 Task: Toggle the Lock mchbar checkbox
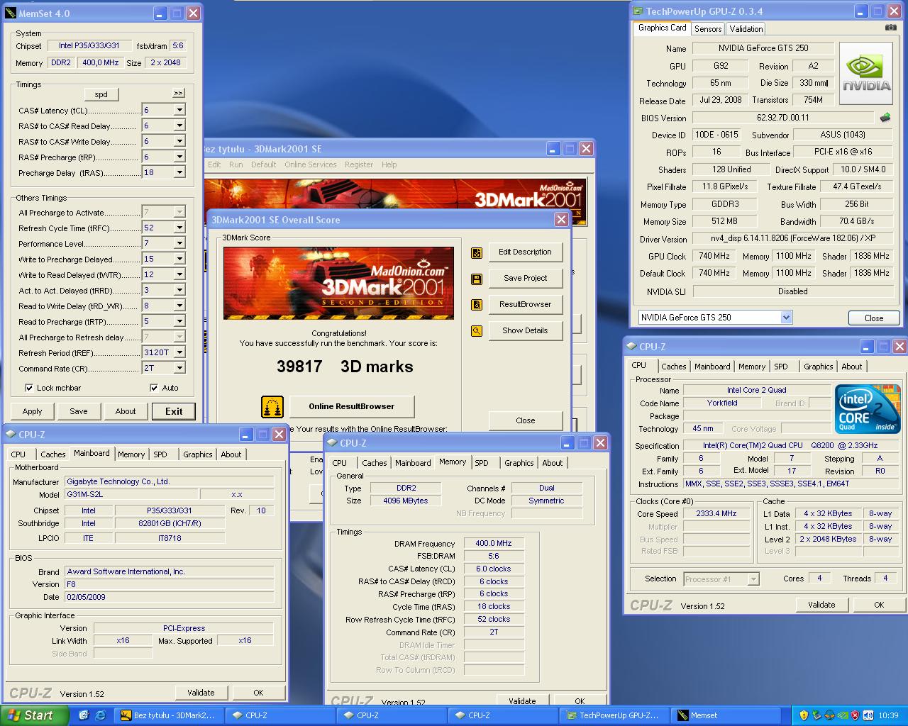coord(29,388)
